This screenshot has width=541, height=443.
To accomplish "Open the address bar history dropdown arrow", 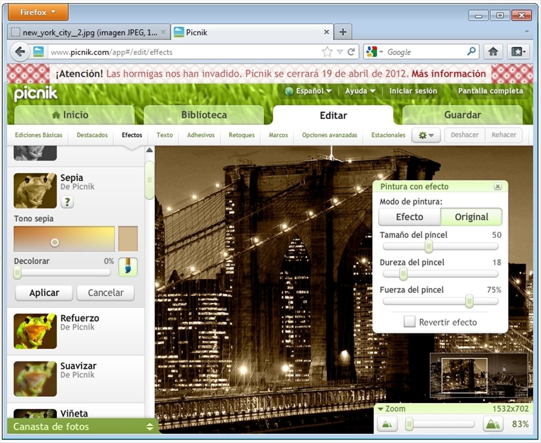I will point(340,52).
